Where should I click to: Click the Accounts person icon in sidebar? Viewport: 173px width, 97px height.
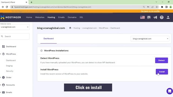point(4,85)
